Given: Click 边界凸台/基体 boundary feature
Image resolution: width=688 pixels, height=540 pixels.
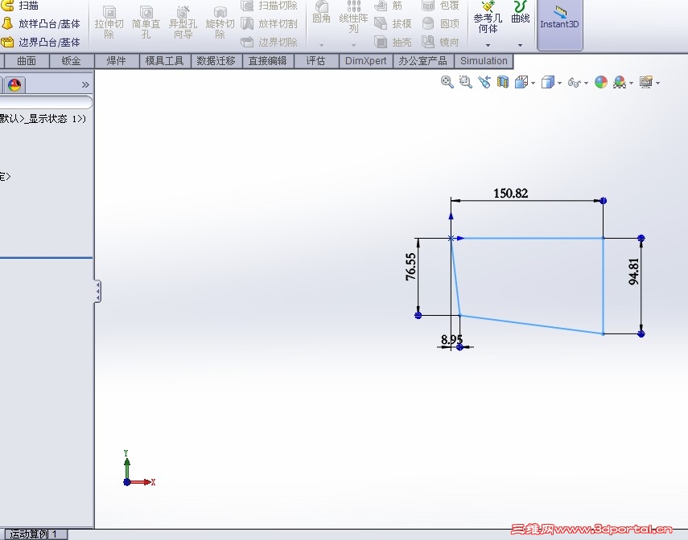Looking at the screenshot, I should click(41, 42).
